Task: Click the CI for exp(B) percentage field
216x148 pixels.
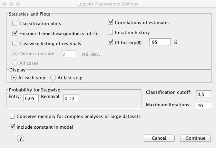Action: pos(160,42)
